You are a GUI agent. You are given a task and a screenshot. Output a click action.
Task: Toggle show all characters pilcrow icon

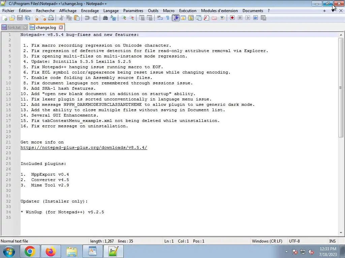coord(168,18)
